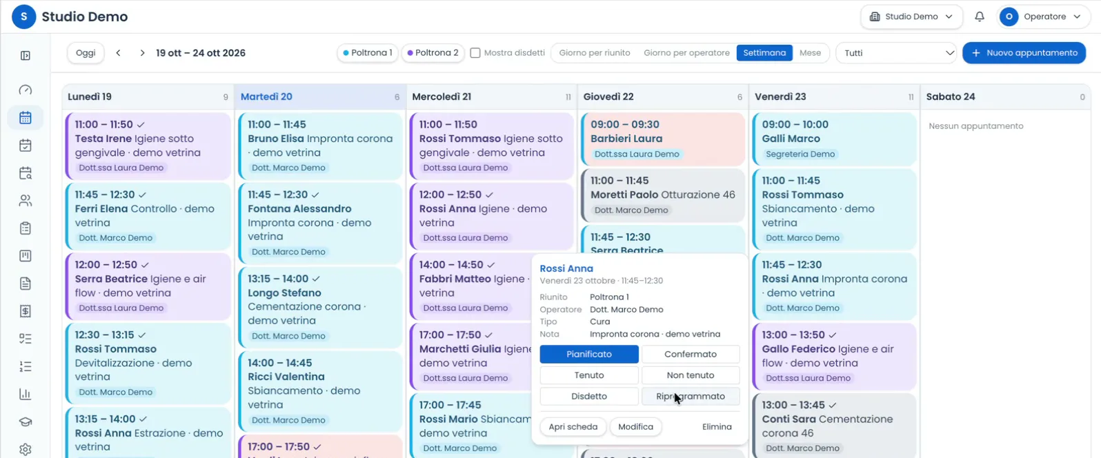Screen dimensions: 1101x458
Task: Open Ricci Valentina Sbiancamento appointment
Action: click(x=320, y=391)
